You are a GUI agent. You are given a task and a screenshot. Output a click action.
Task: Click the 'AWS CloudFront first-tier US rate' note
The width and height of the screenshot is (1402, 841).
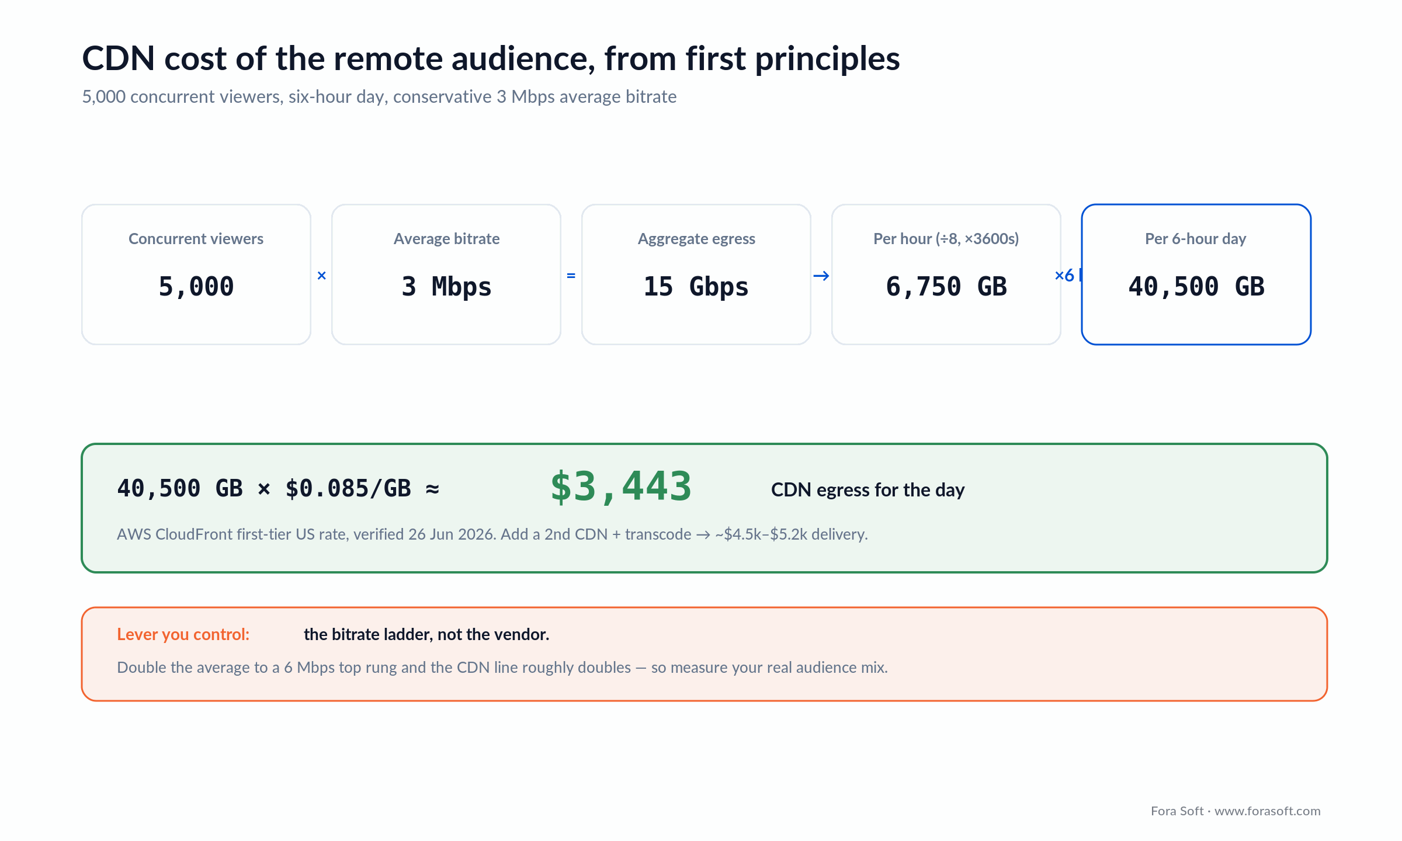click(x=492, y=534)
